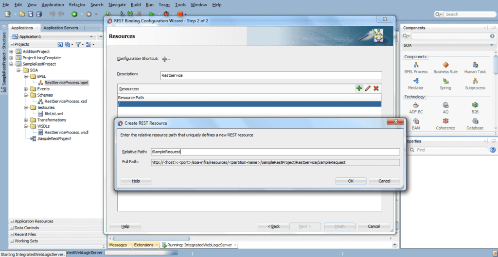Click the Save All toolbar icon

[x=39, y=14]
